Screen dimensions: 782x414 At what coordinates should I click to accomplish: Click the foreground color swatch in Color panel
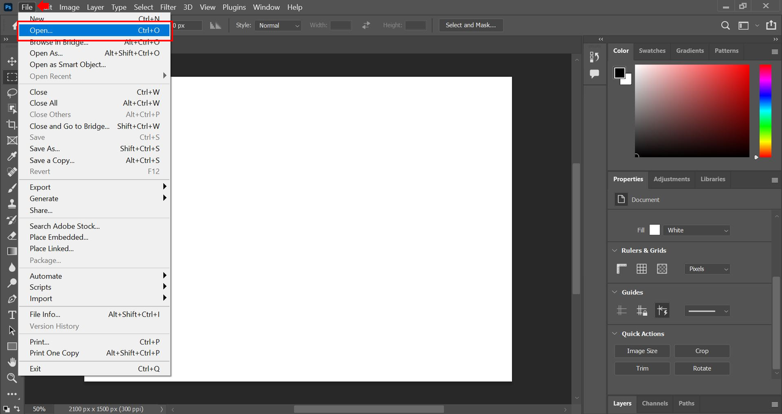pyautogui.click(x=619, y=73)
